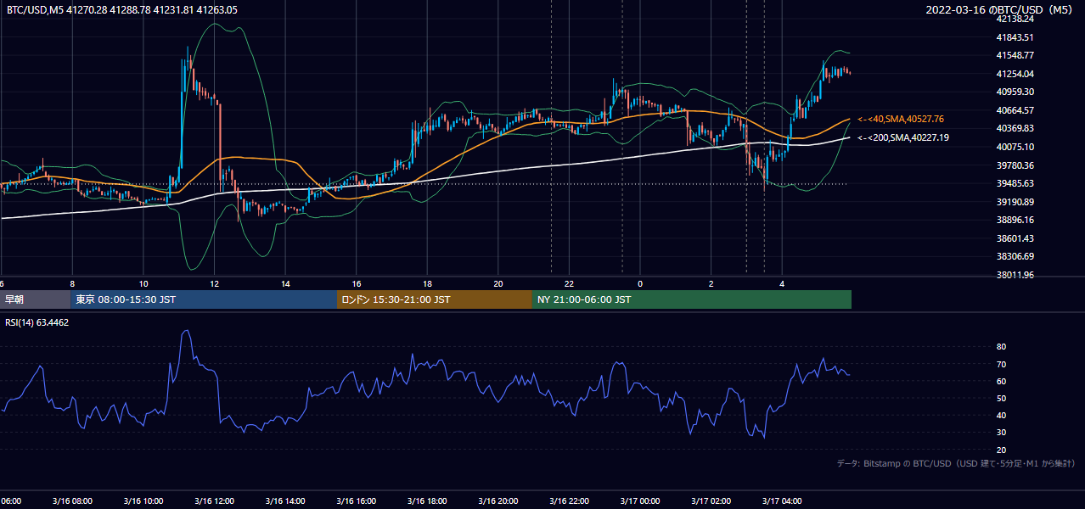
Task: Select the 東京 08:00-15:30 JST session bar
Action: coord(204,299)
